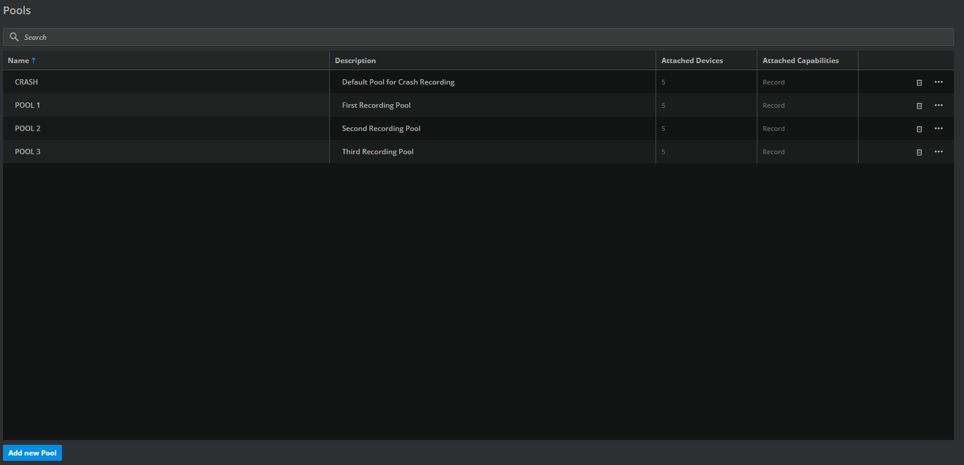Click Second Recording Pool description
This screenshot has height=465, width=964.
381,129
